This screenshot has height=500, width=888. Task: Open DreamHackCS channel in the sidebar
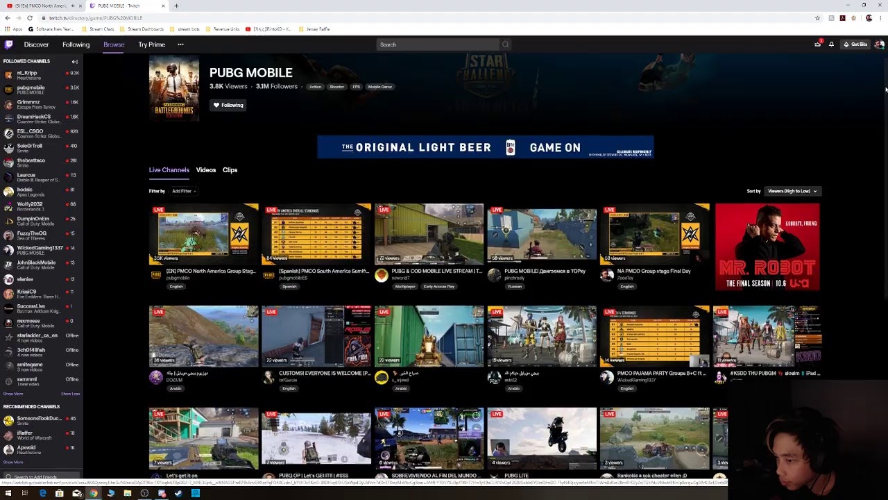coord(40,119)
